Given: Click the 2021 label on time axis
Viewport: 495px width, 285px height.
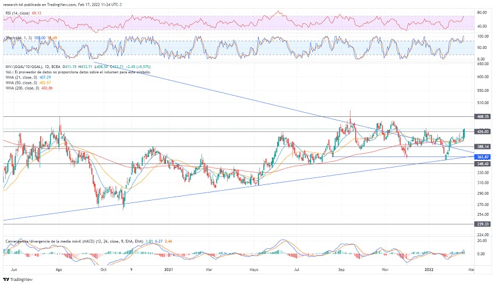Looking at the screenshot, I should pyautogui.click(x=169, y=270).
